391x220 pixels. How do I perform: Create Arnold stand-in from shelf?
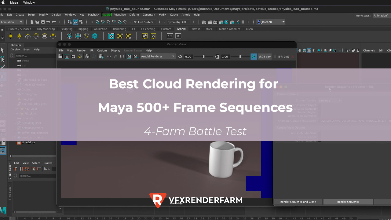(x=70, y=36)
